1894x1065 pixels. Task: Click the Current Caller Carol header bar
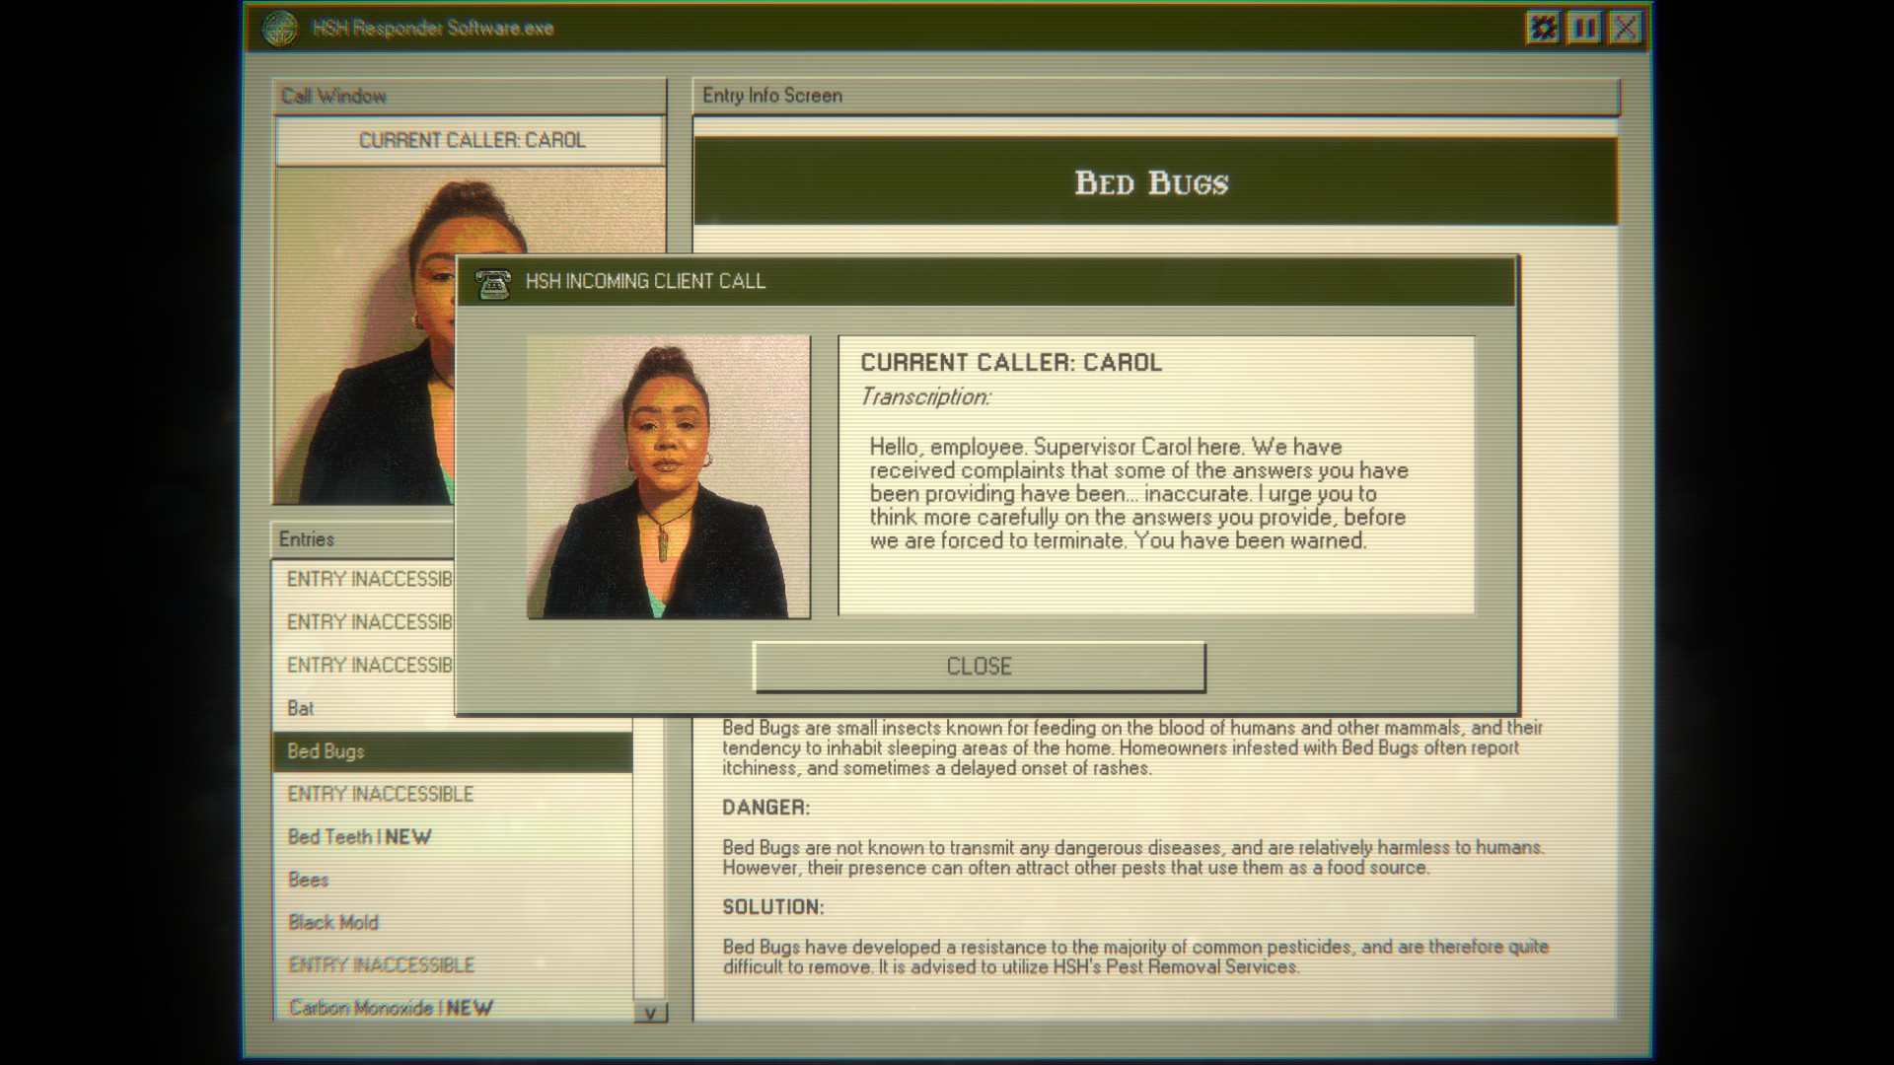pyautogui.click(x=471, y=140)
